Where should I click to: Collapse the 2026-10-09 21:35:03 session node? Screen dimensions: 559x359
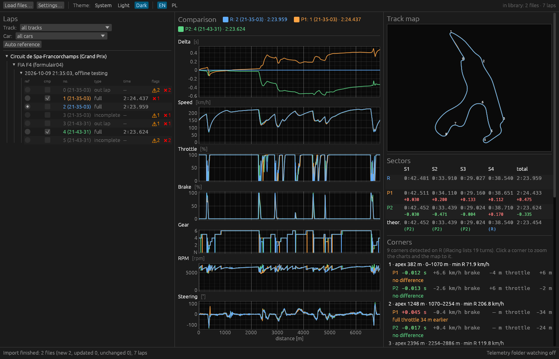coord(21,73)
